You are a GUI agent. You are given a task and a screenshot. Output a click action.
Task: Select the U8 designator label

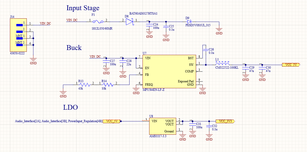tap(151, 116)
